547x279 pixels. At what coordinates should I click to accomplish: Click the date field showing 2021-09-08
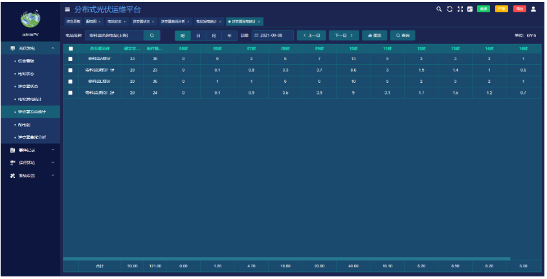(272, 35)
